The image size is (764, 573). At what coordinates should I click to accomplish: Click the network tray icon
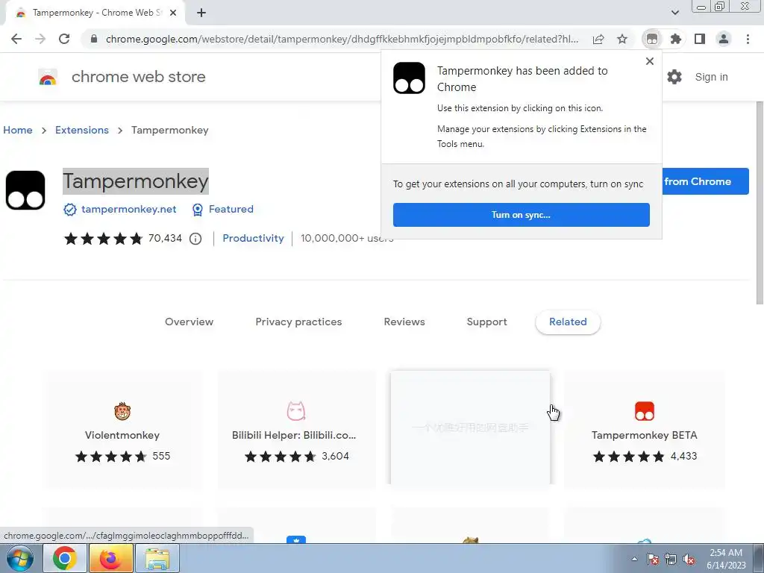[x=671, y=560]
